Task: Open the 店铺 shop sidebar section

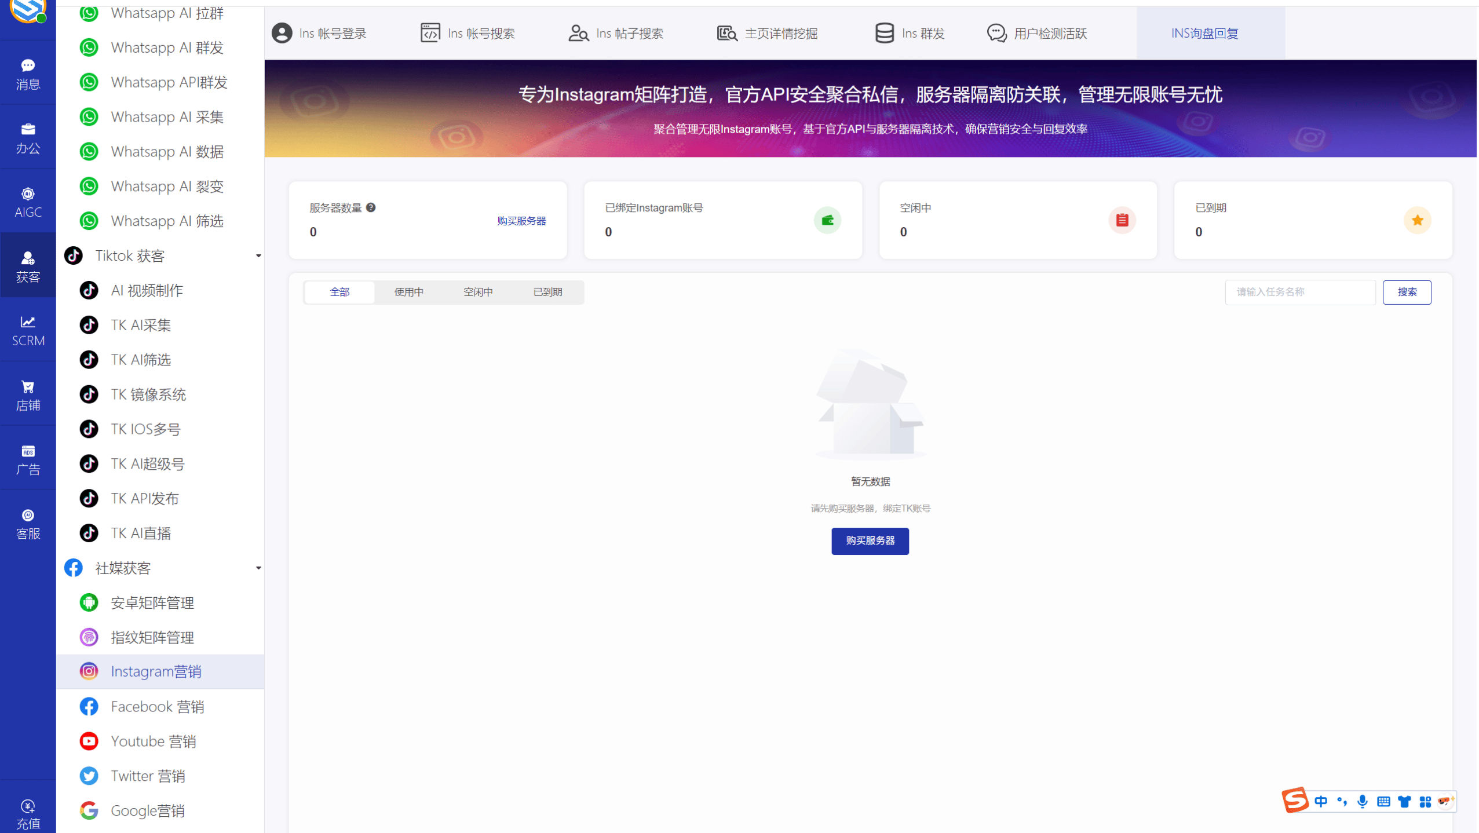Action: (x=28, y=394)
